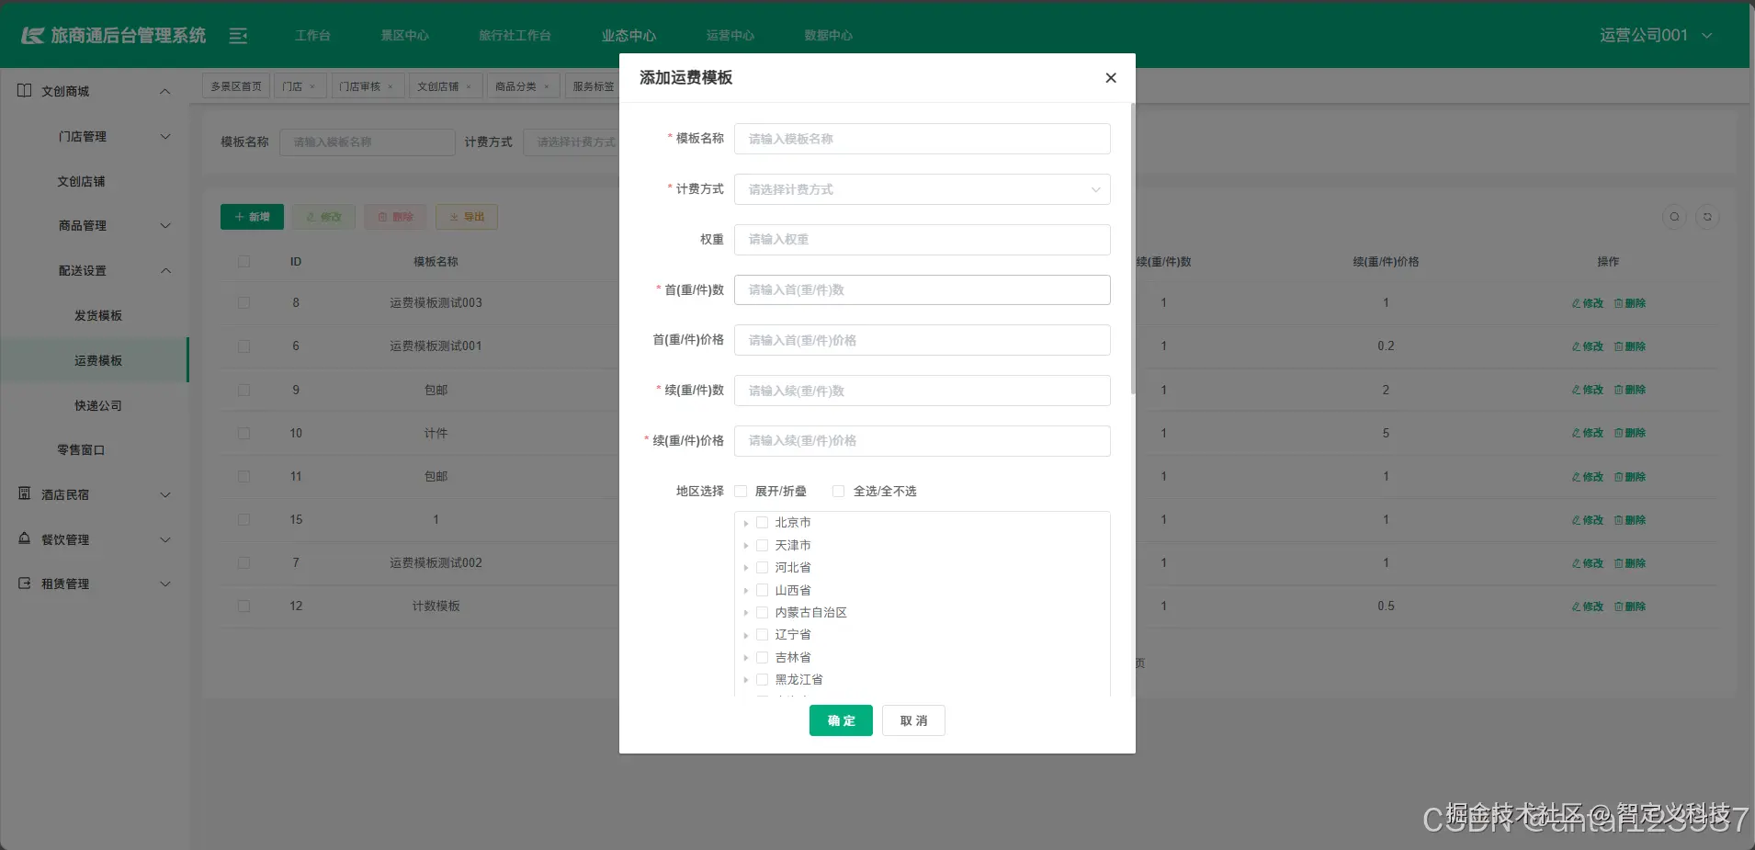The width and height of the screenshot is (1755, 850).
Task: Toggle the sidebar collapse hamburger icon
Action: 238,36
